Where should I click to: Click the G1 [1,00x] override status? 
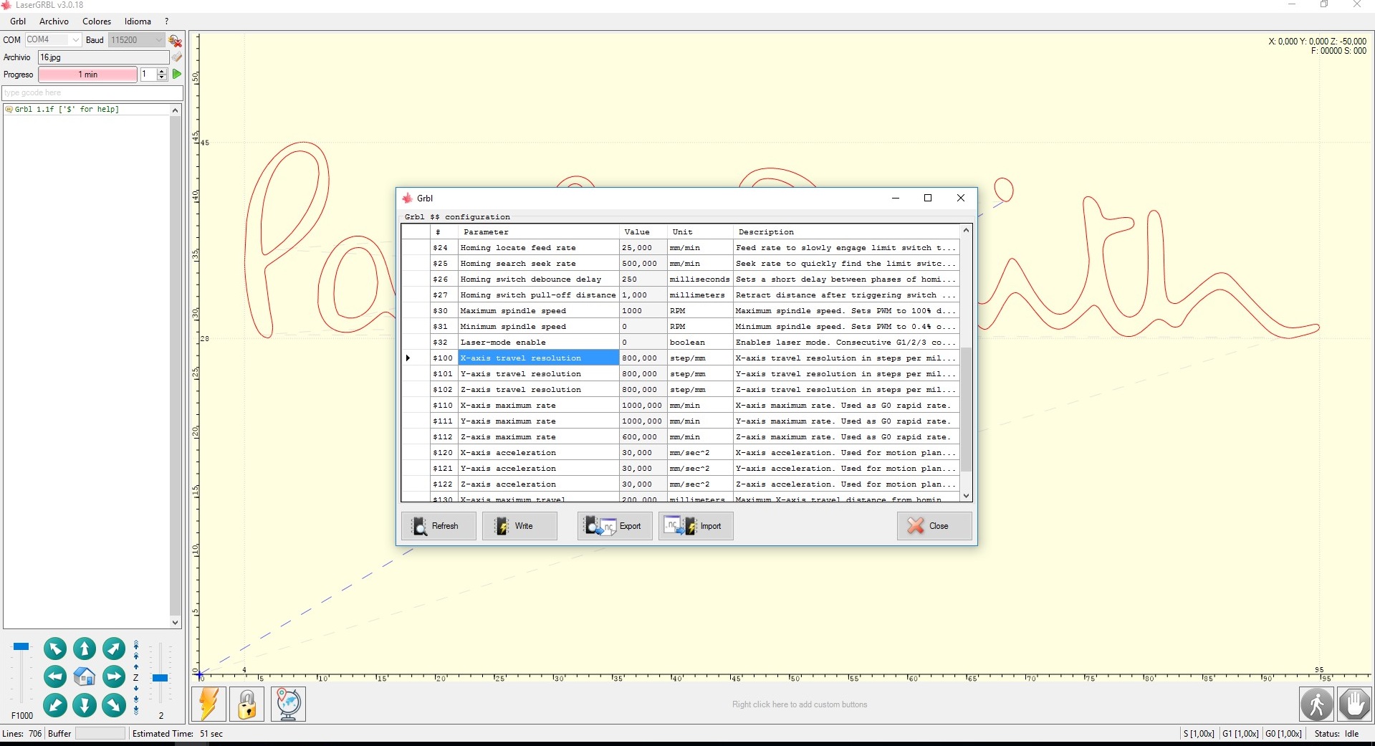click(1240, 734)
